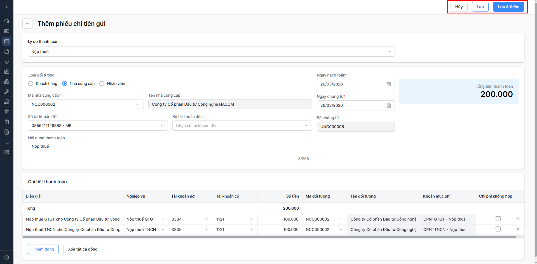The image size is (537, 264).
Task: Click the back arrow beside page title
Action: tap(27, 24)
